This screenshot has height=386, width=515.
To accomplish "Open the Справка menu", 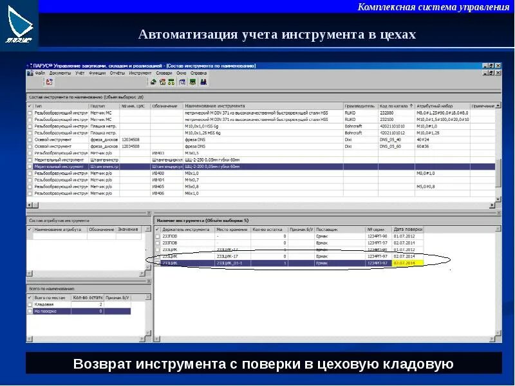I will (x=199, y=73).
